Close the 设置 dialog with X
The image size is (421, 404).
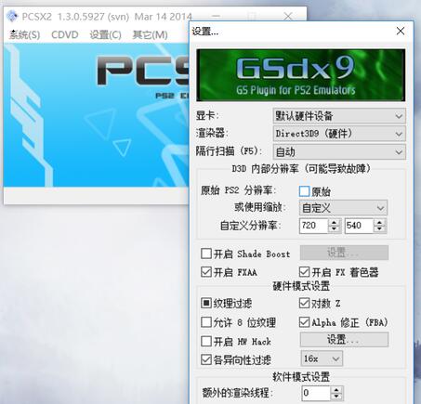pyautogui.click(x=401, y=31)
